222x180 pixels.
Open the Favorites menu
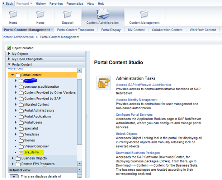click(x=56, y=4)
